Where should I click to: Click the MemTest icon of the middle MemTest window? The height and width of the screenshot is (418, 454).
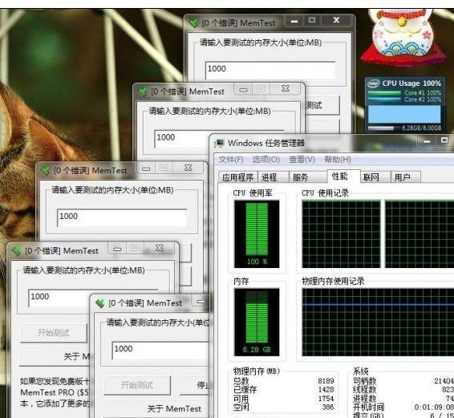46,170
